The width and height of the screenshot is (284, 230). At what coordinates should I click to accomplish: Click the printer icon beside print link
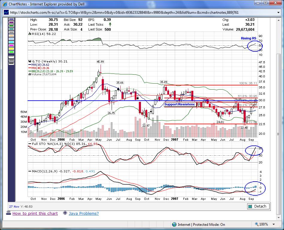(8, 213)
